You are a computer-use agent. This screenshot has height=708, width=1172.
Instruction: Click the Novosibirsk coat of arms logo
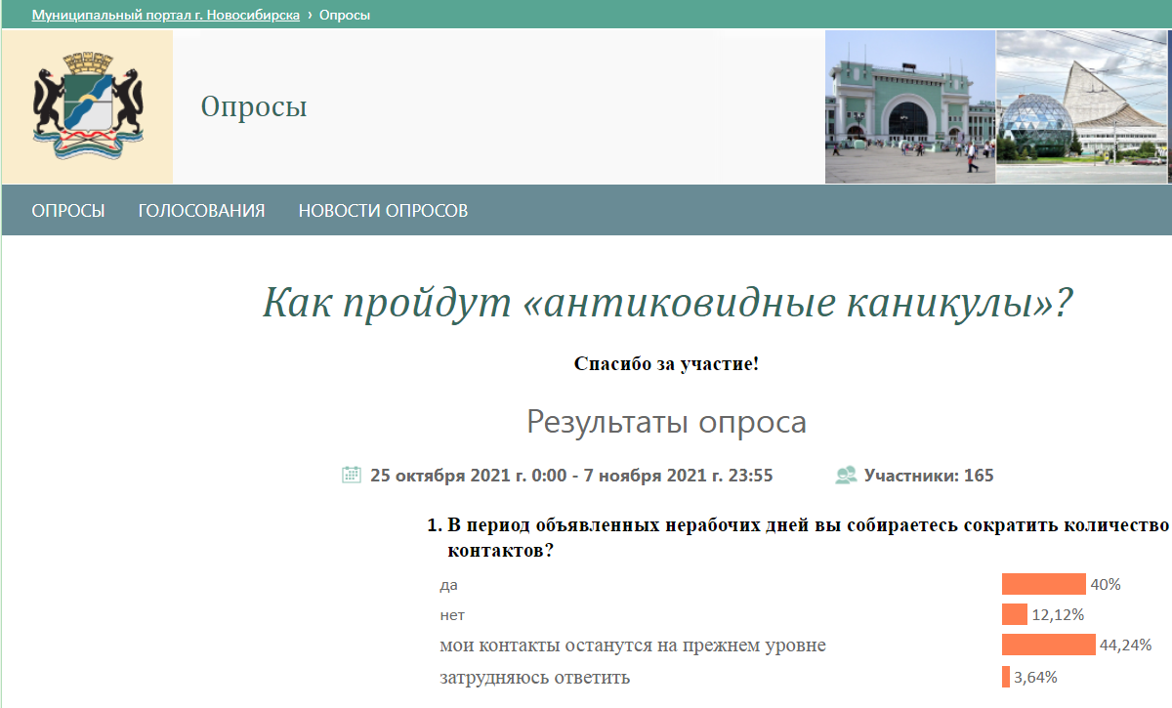pyautogui.click(x=87, y=107)
